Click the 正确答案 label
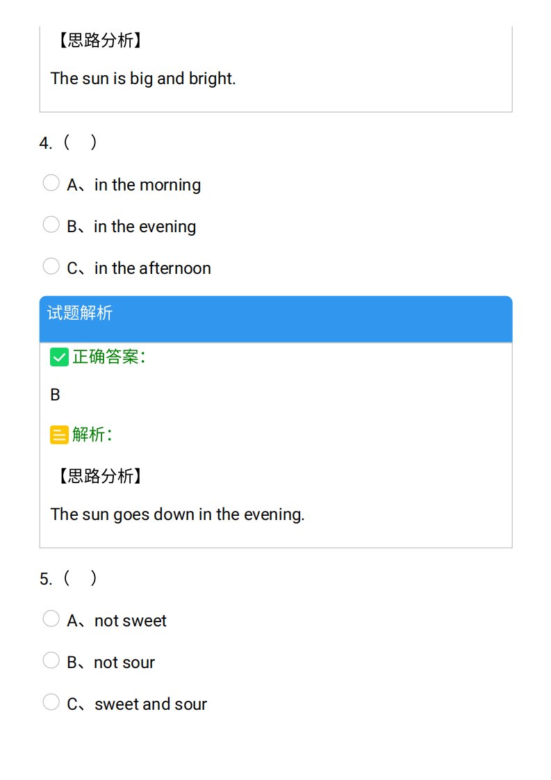Screen dimensions: 551x780 pos(108,357)
